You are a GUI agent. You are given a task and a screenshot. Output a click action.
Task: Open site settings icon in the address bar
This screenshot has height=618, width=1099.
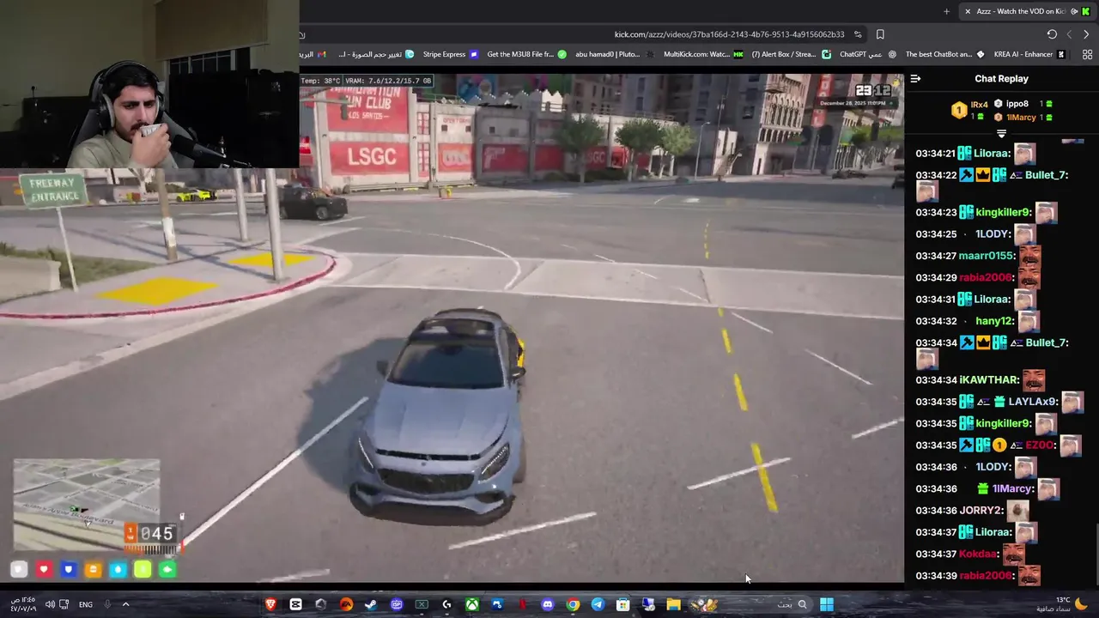[858, 34]
